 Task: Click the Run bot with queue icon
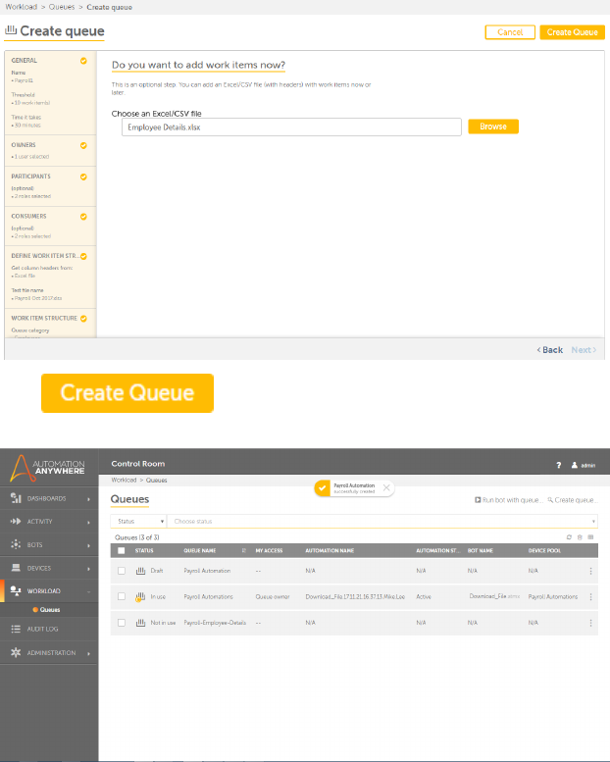tap(478, 499)
